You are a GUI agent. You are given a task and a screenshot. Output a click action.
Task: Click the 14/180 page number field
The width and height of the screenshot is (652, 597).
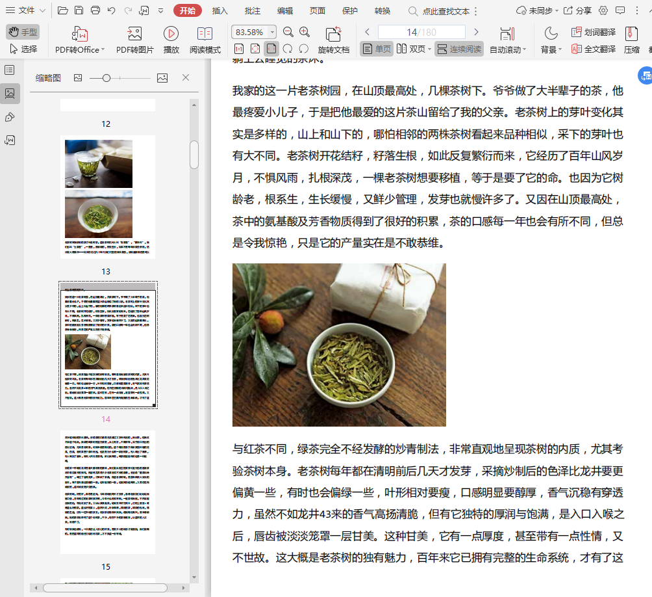pyautogui.click(x=421, y=32)
